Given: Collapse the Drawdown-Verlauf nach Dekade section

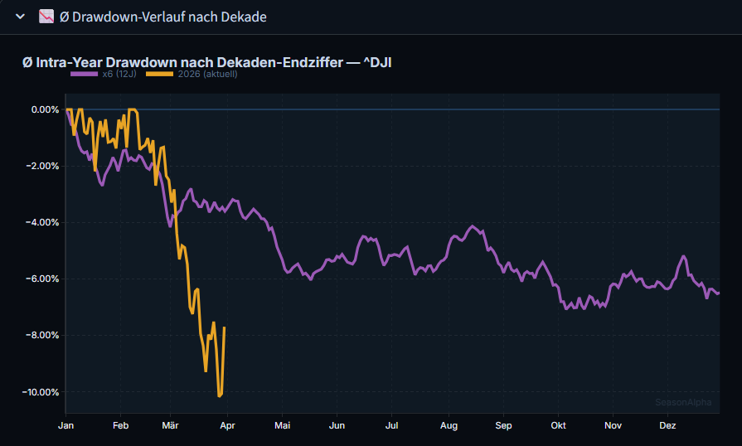Looking at the screenshot, I should coord(20,17).
